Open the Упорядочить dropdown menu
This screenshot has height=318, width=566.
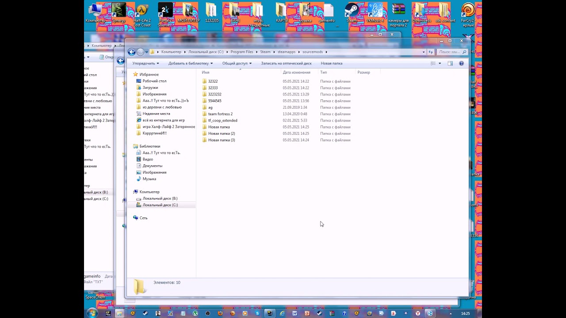pos(145,63)
